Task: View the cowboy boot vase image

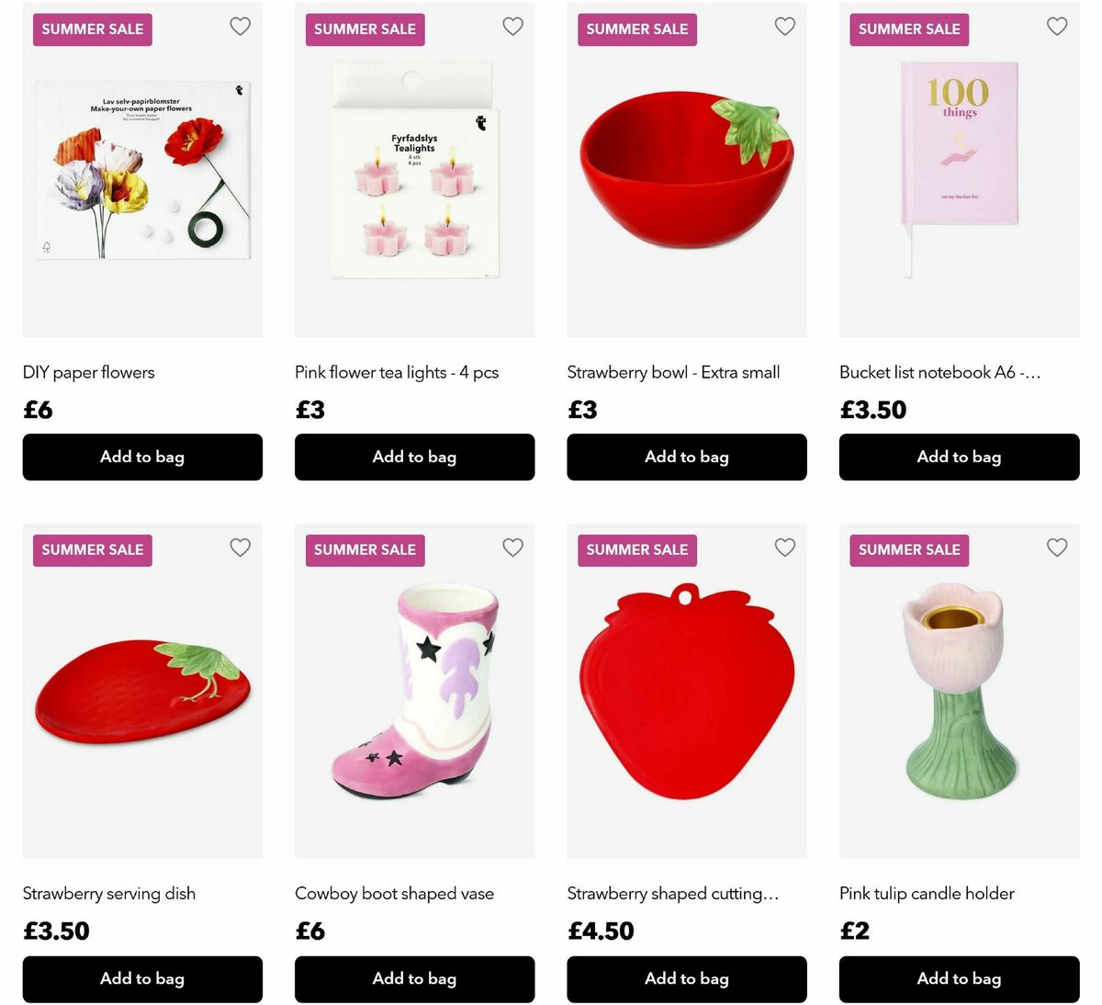Action: [x=414, y=691]
